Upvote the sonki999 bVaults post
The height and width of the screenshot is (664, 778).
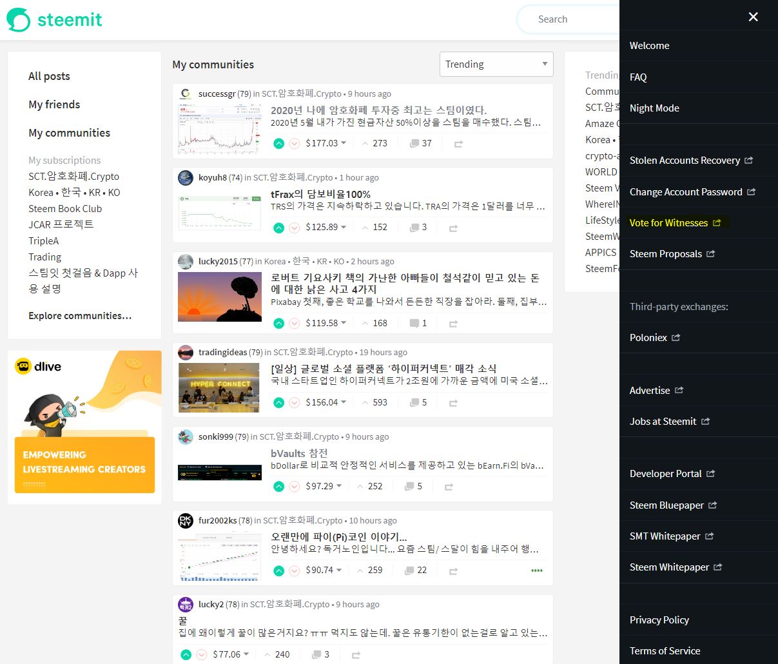point(278,486)
